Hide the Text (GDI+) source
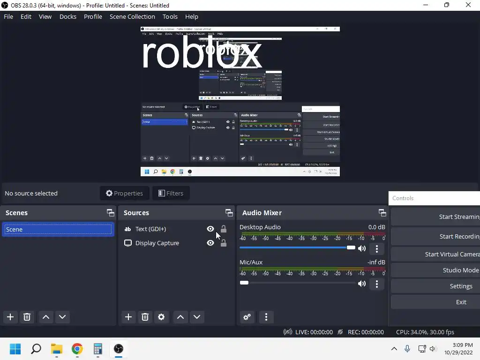This screenshot has width=480, height=360. (x=210, y=229)
